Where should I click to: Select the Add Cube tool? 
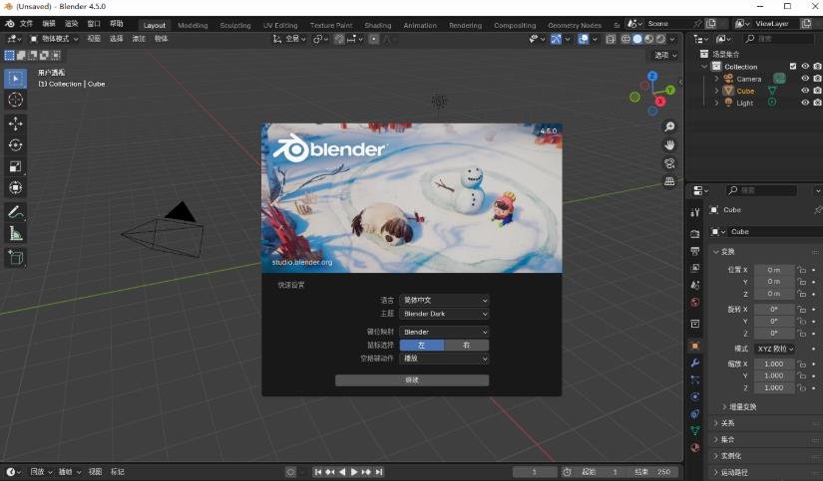click(15, 258)
